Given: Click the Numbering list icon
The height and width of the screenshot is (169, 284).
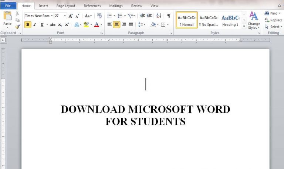Looking at the screenshot, I should [120, 16].
